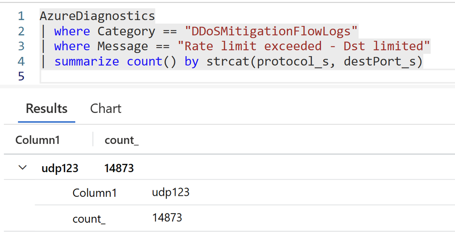Image resolution: width=455 pixels, height=240 pixels.
Task: Select bold 14873 count cell in results row
Action: tap(119, 169)
